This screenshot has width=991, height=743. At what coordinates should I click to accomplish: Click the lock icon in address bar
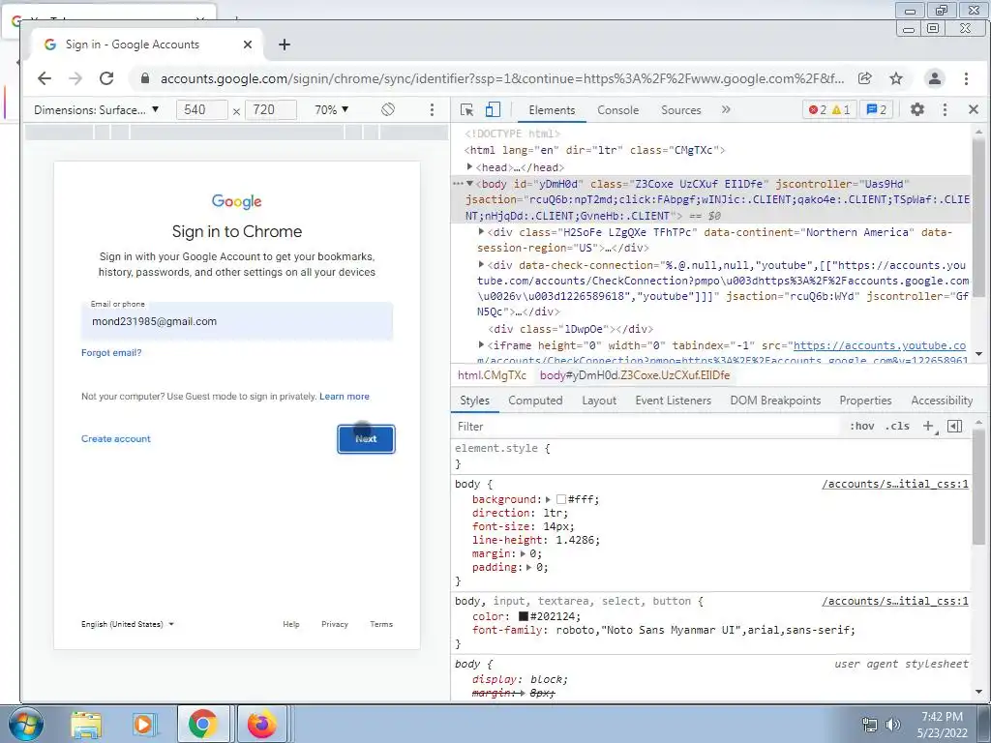tap(145, 78)
